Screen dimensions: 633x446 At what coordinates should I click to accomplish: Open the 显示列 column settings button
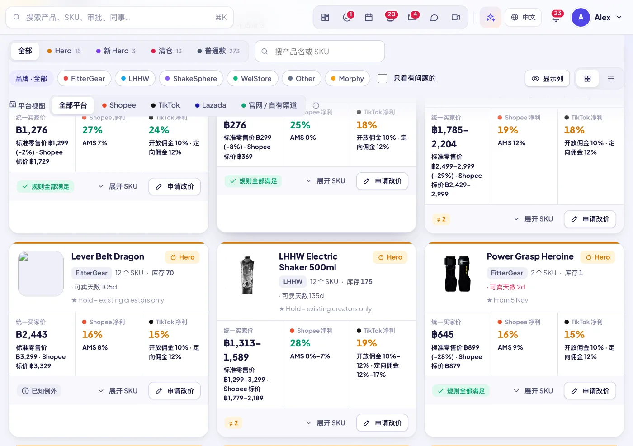coord(547,79)
